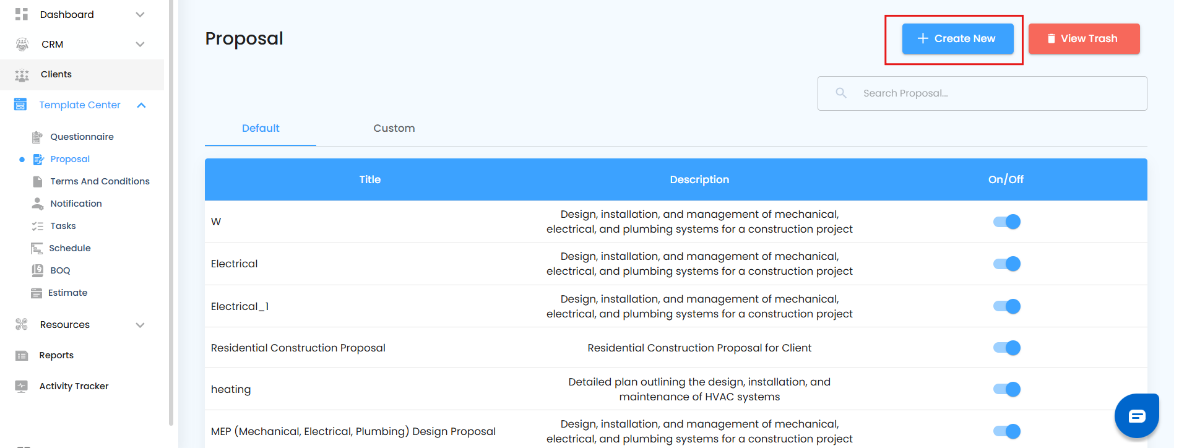The image size is (1179, 448).
Task: Click the BOQ book icon
Action: click(38, 270)
